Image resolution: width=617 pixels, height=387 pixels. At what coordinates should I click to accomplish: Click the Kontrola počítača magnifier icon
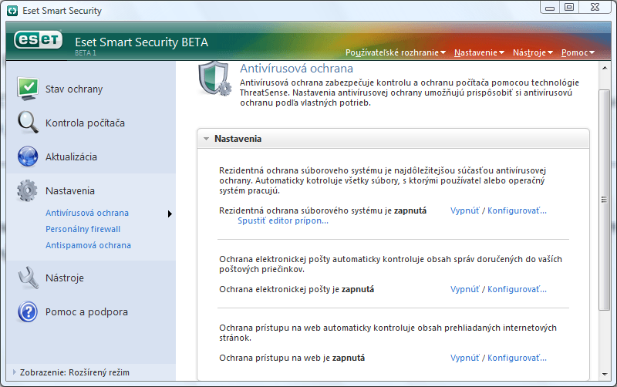pyautogui.click(x=28, y=123)
